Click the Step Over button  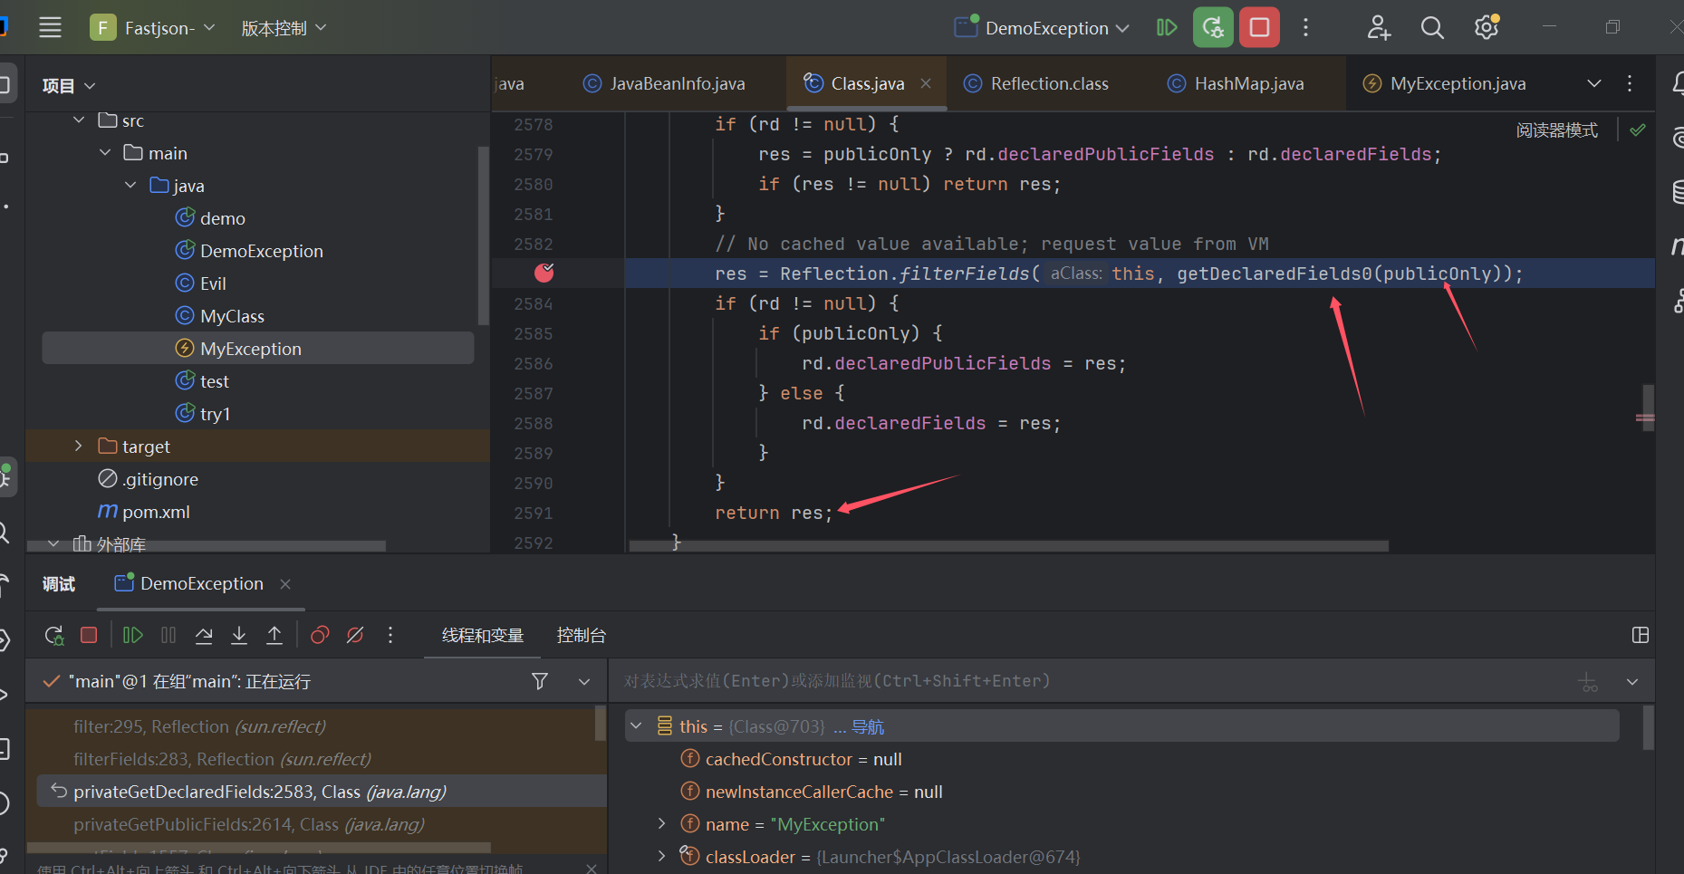pos(204,635)
